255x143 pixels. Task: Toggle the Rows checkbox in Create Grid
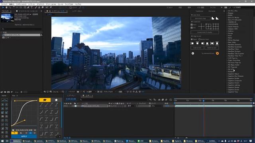192,25
